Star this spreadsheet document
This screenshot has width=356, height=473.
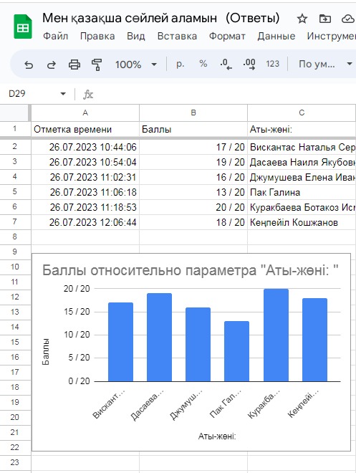302,19
